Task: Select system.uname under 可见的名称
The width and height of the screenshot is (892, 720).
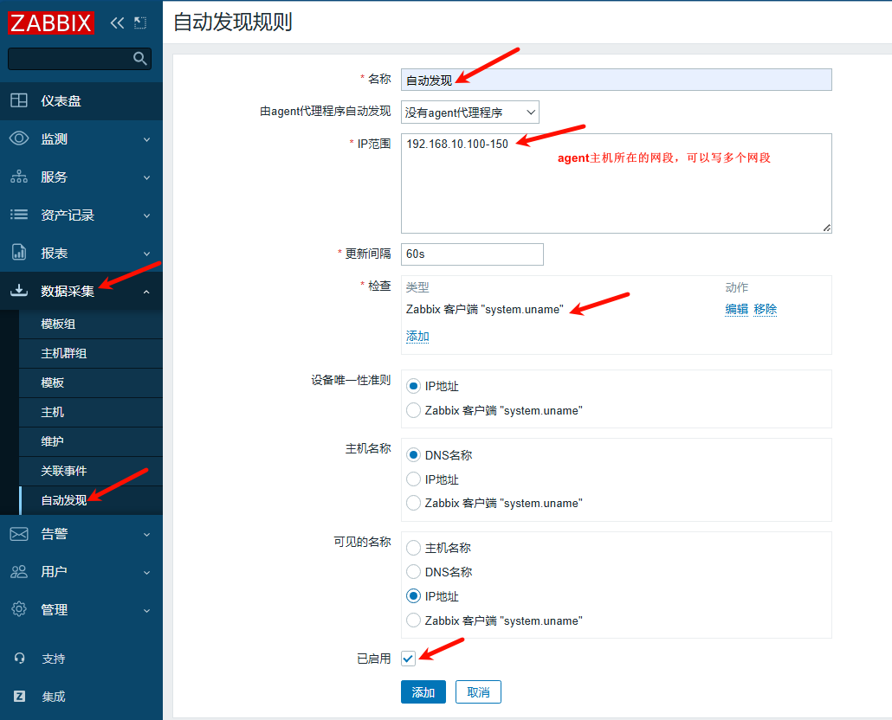Action: tap(414, 620)
